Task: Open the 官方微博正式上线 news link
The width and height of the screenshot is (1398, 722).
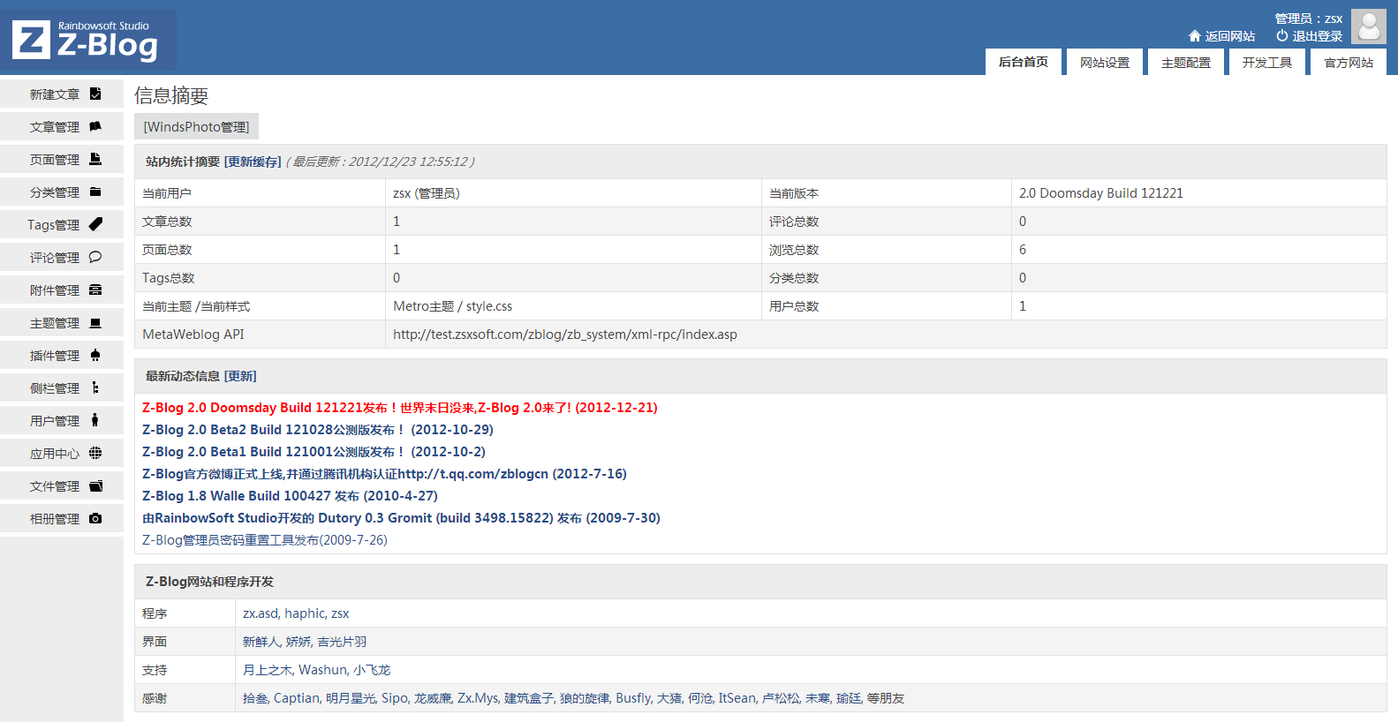Action: (x=384, y=474)
